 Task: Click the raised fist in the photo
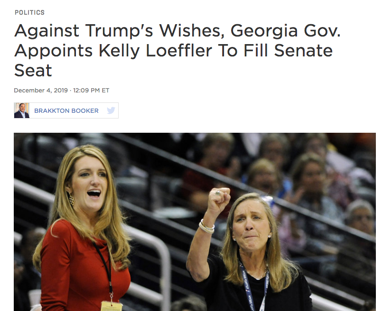(219, 199)
